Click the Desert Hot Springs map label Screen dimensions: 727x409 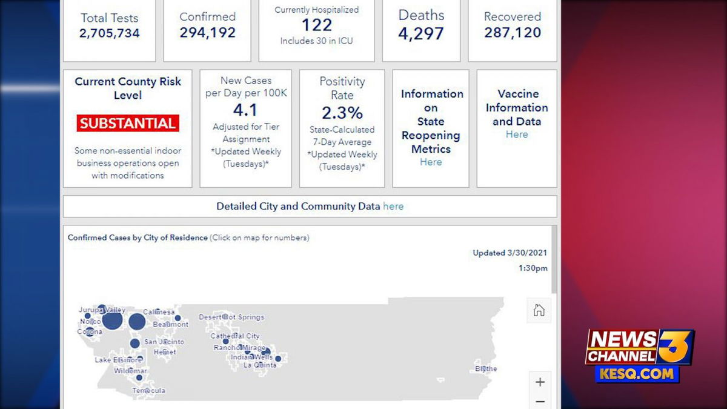click(231, 317)
